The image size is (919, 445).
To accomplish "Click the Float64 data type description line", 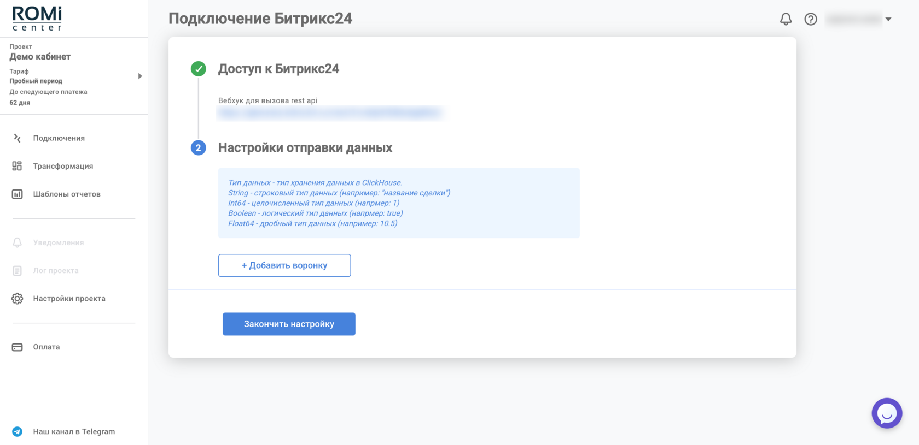I will (x=313, y=223).
